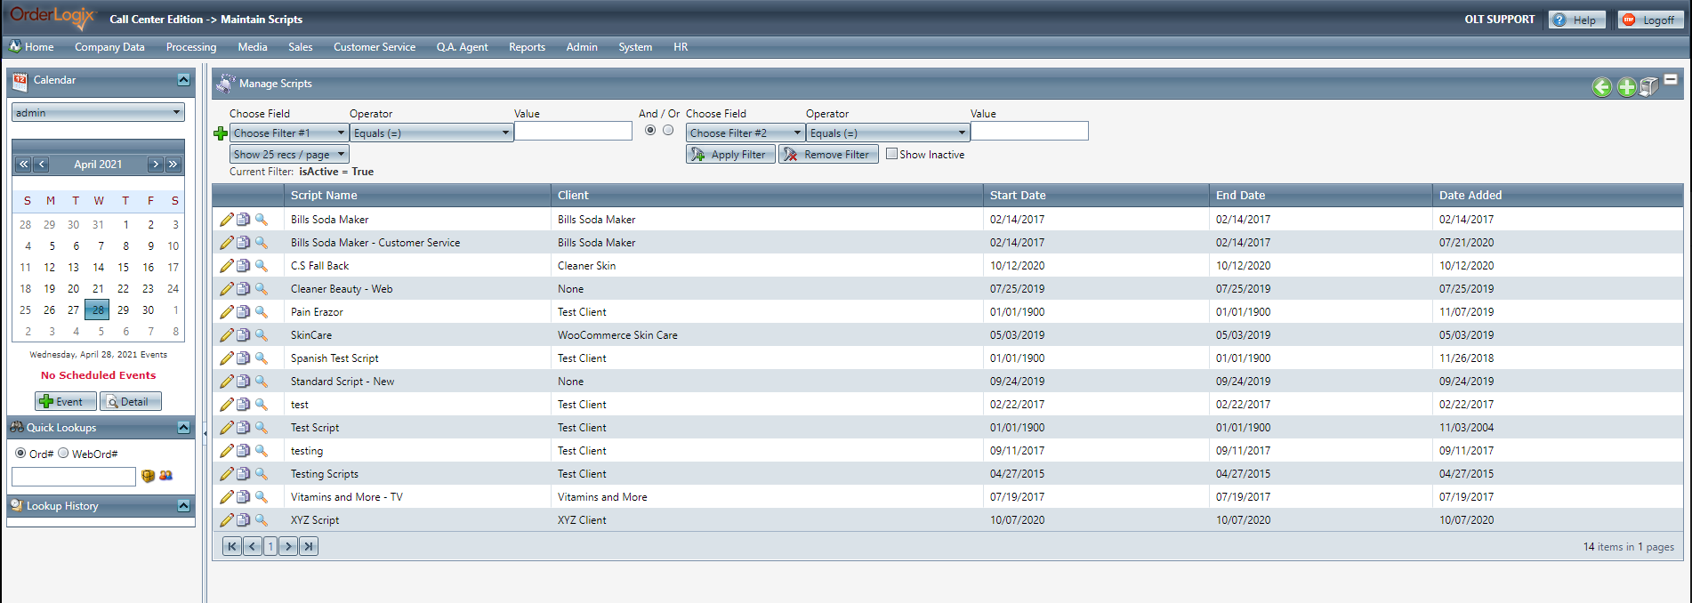Open the Home menu
Screen dimensions: 1692x603
point(32,47)
